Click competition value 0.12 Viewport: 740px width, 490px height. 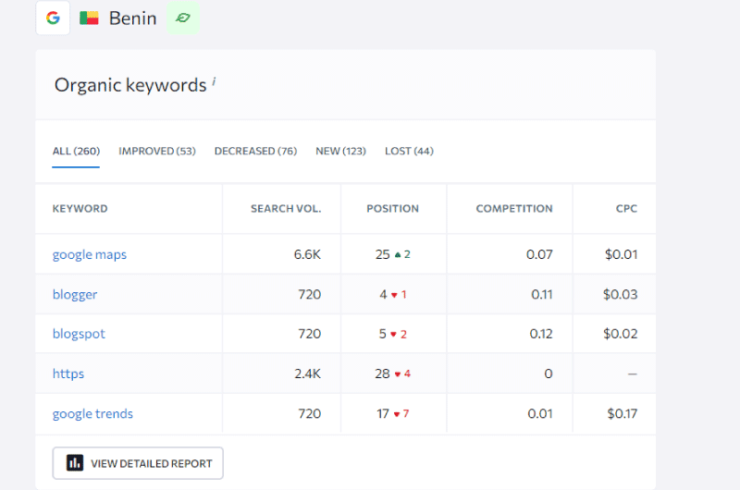coord(541,334)
